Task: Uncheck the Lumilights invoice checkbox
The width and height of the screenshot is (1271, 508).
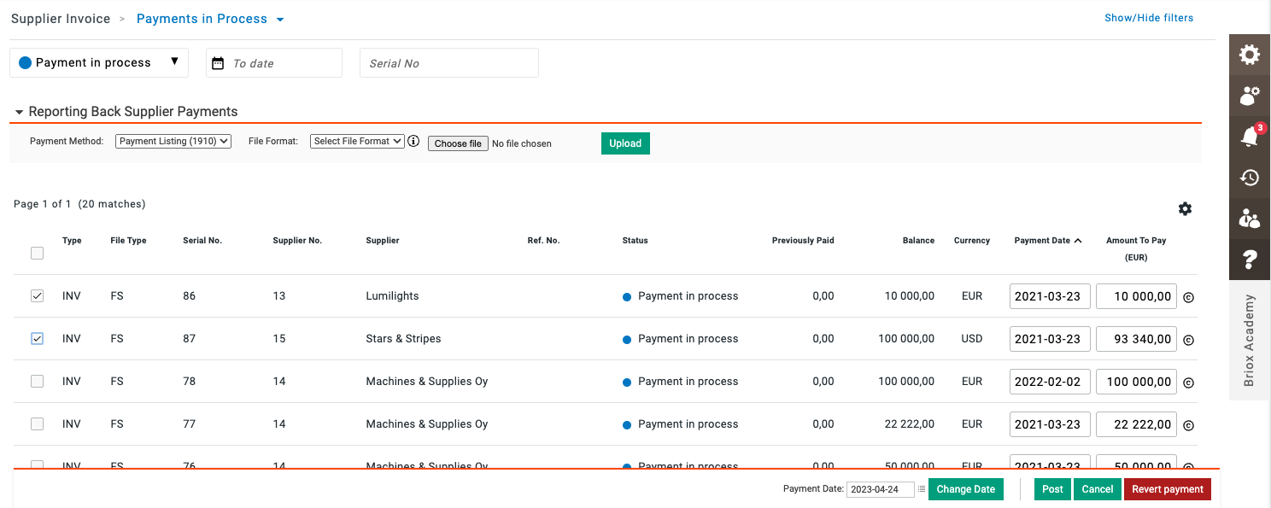Action: [x=37, y=296]
